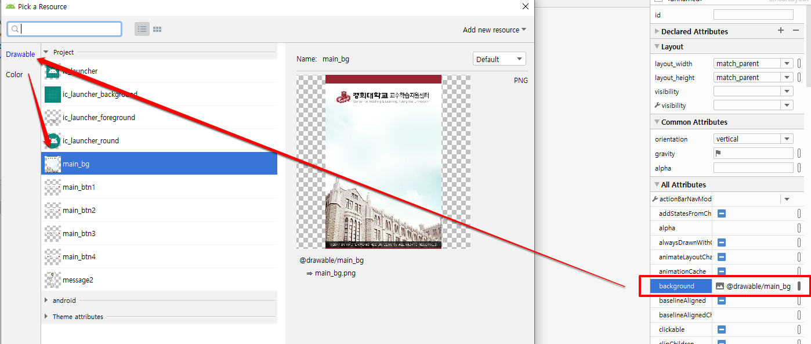Close the Pick a Resource dialog

[526, 6]
